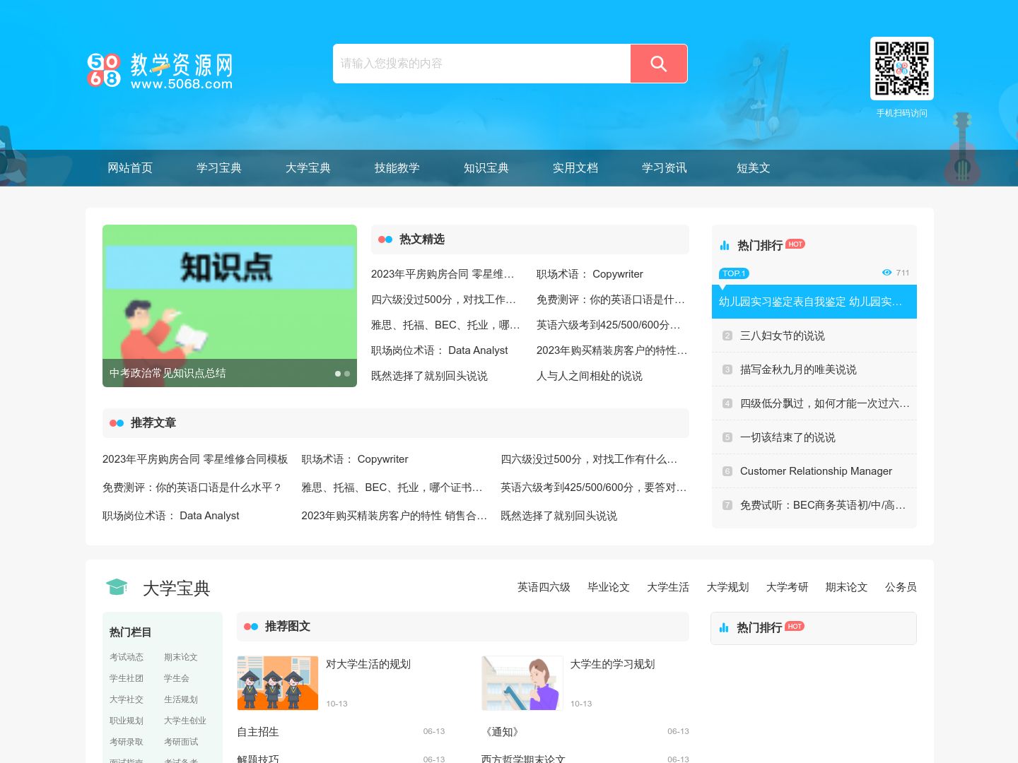Open 大学生创业 in 热门栏目
The height and width of the screenshot is (763, 1018).
click(185, 721)
